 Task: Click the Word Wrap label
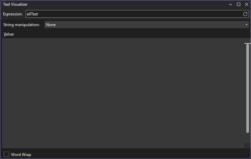click(21, 155)
